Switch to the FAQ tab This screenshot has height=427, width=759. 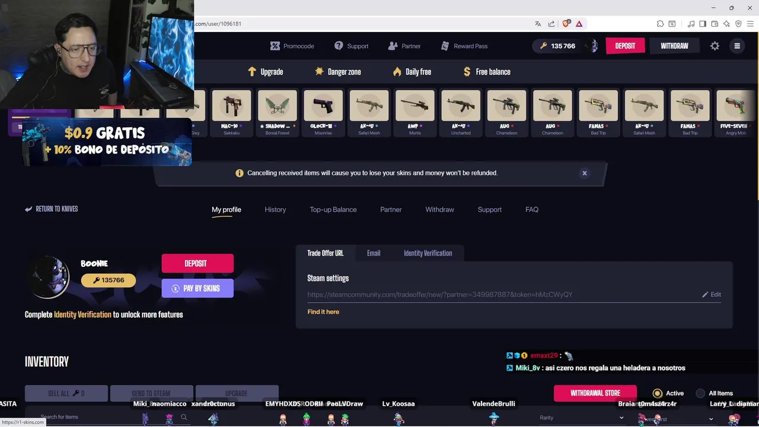click(532, 209)
